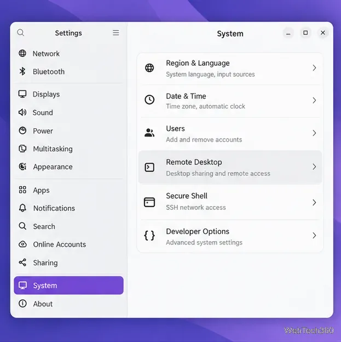
Task: Click the Network globe icon in sidebar
Action: pyautogui.click(x=22, y=53)
